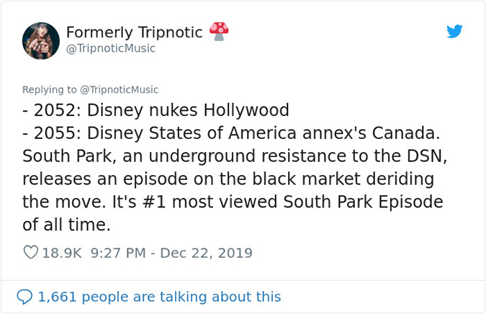
Task: Open "1,661 people are talking about this"
Action: [x=159, y=297]
